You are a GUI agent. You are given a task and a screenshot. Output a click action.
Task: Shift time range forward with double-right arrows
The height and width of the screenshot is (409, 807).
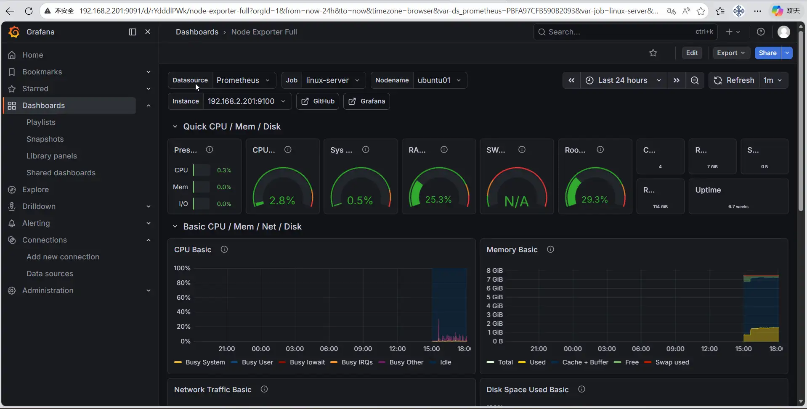click(676, 80)
